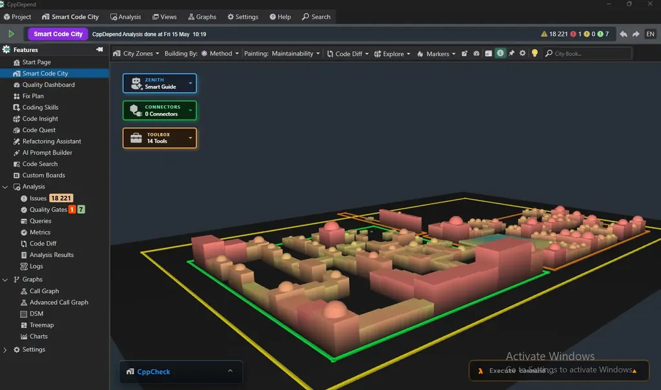Click the Features panel gear icon
The height and width of the screenshot is (390, 661).
[x=6, y=49]
